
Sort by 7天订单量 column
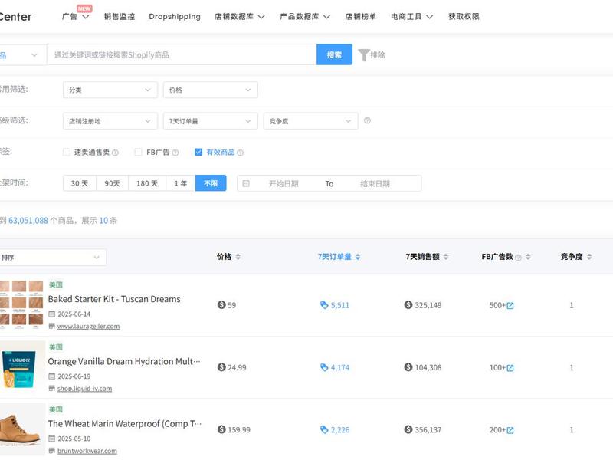pyautogui.click(x=339, y=257)
